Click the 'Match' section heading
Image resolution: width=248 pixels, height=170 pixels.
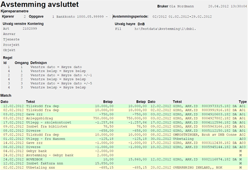(6, 95)
